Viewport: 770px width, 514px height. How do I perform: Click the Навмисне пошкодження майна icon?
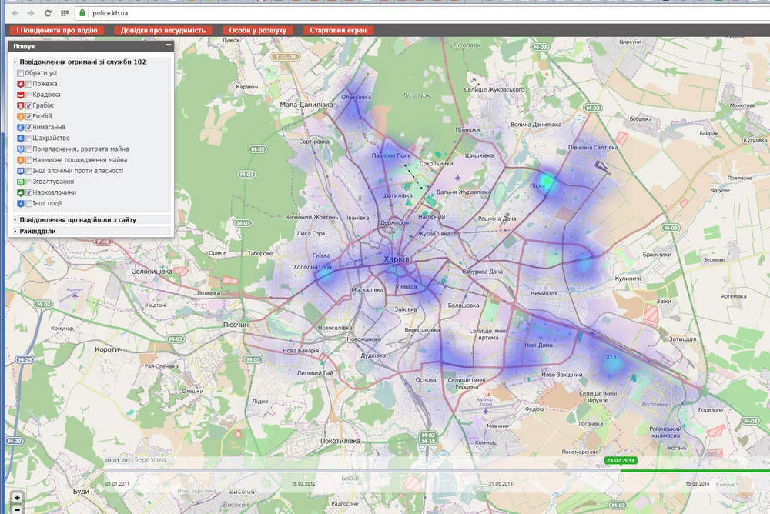pos(21,160)
